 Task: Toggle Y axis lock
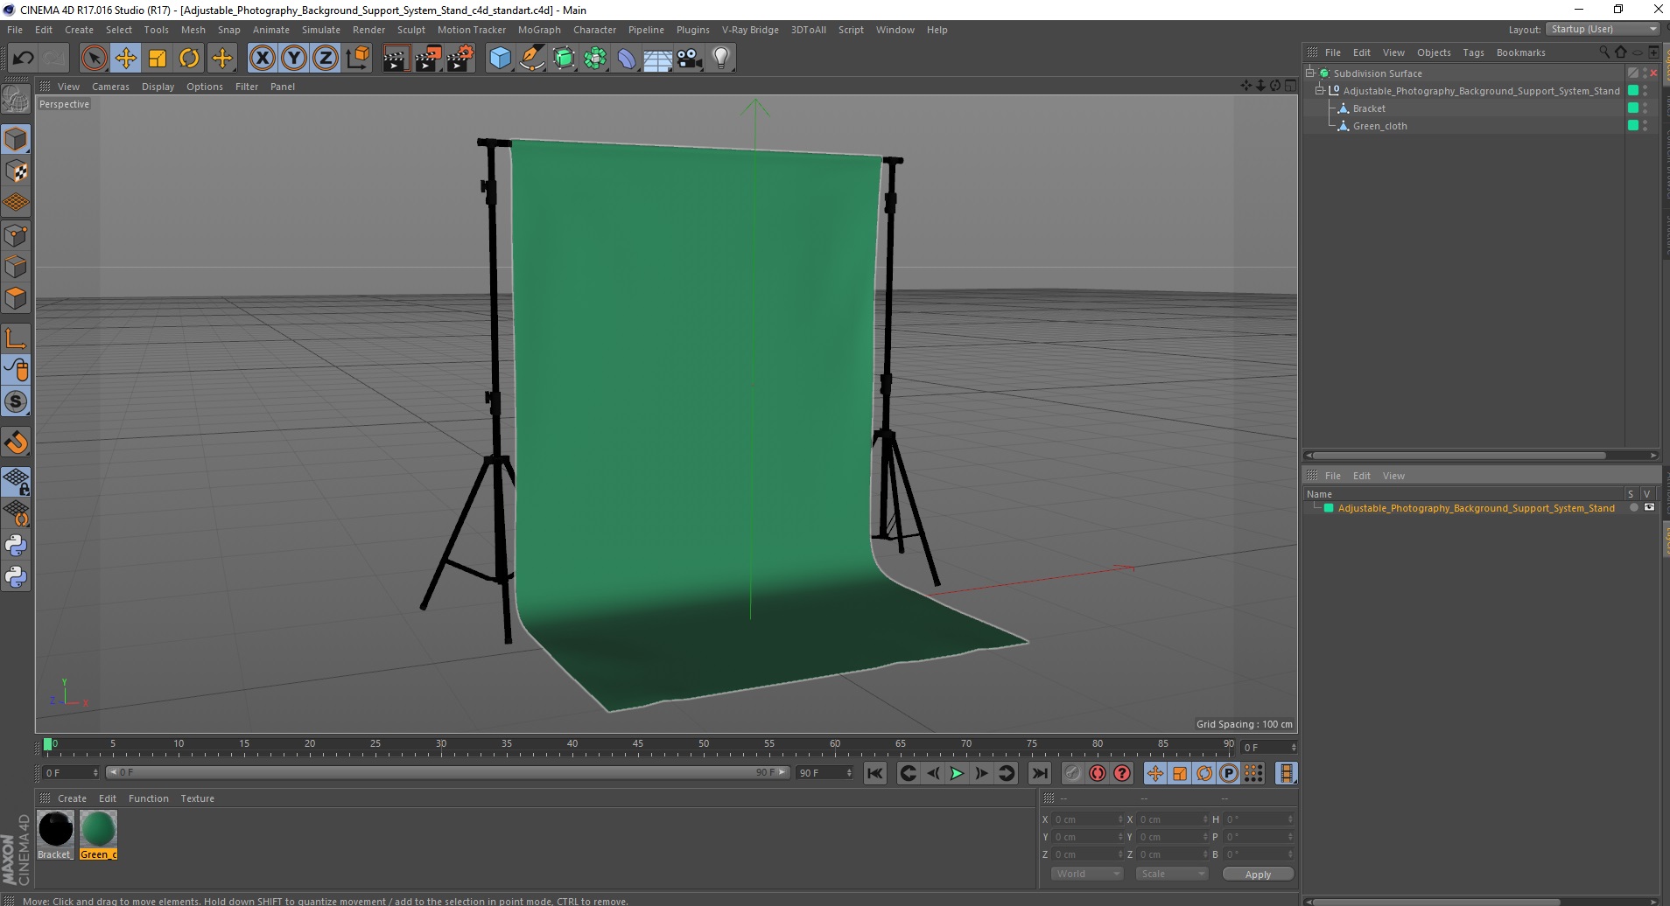click(x=294, y=59)
